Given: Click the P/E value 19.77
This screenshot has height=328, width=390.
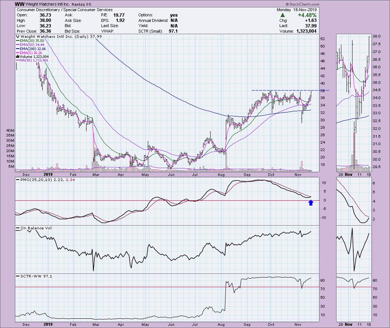Looking at the screenshot, I should 119,15.
